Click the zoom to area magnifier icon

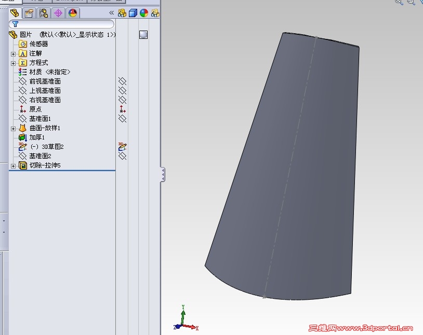[x=411, y=2]
